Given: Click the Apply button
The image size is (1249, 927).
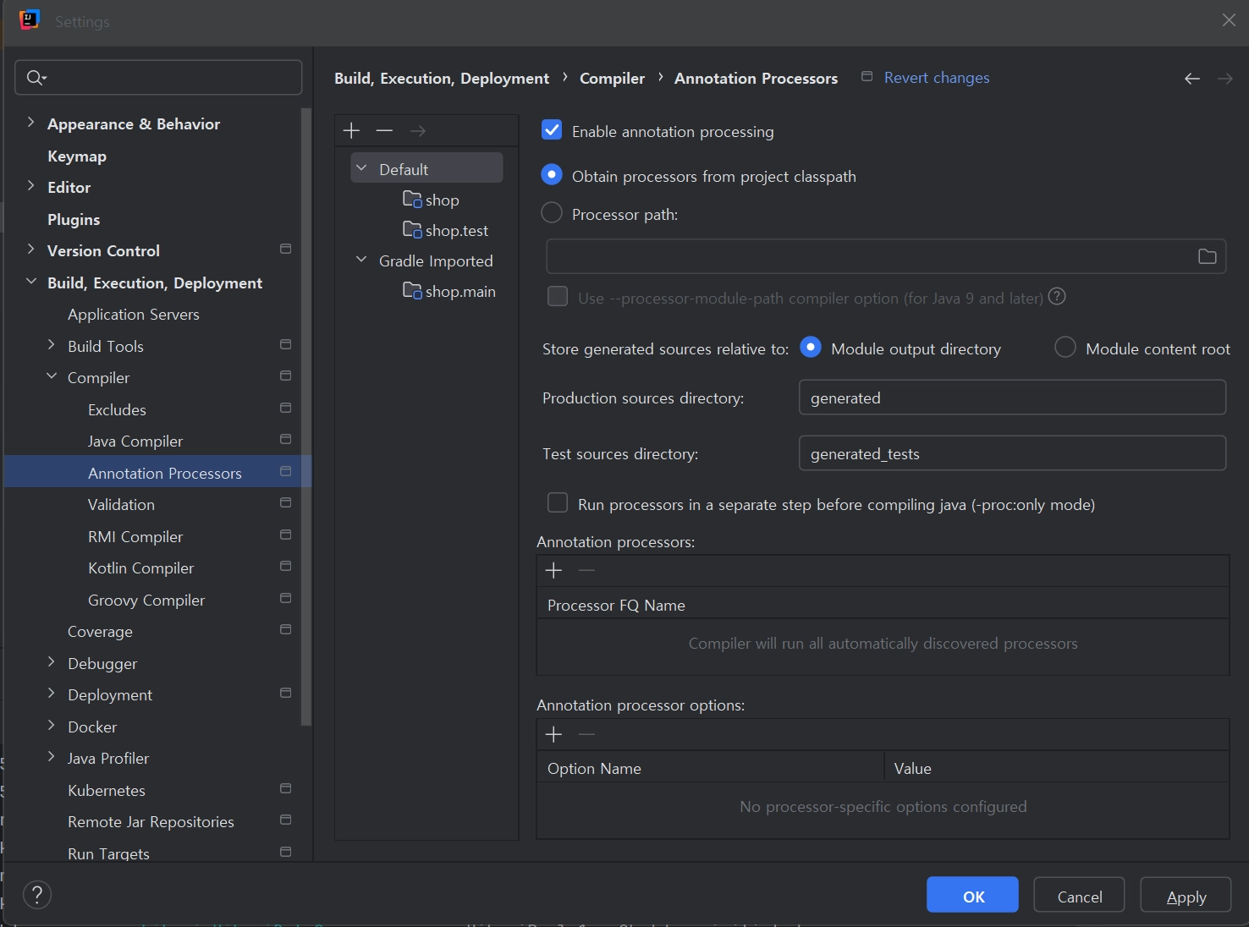Looking at the screenshot, I should [x=1186, y=895].
